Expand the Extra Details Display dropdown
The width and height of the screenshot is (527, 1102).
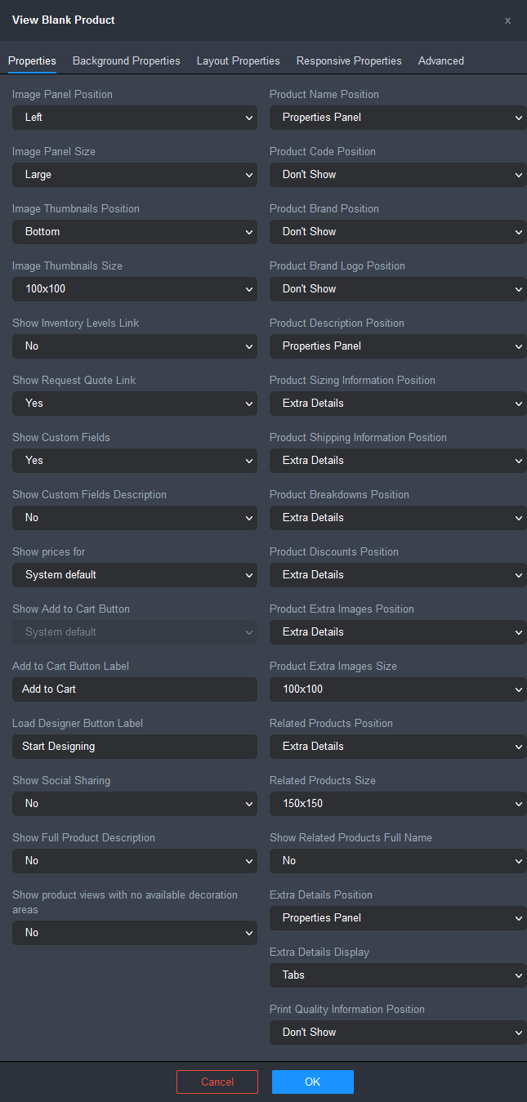398,975
